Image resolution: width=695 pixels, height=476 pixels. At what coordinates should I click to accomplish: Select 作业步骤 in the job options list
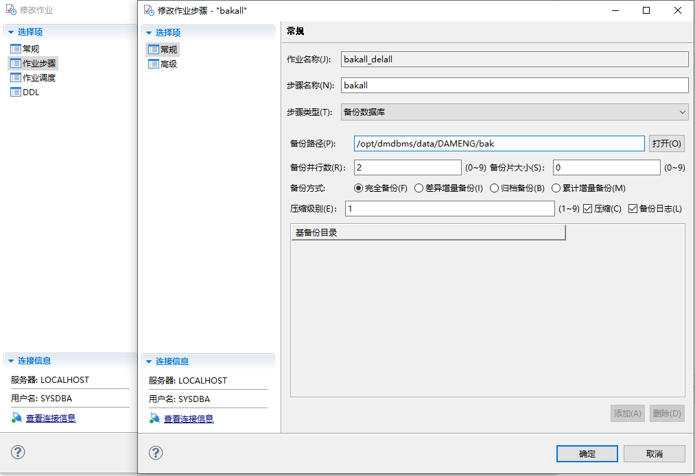(38, 63)
